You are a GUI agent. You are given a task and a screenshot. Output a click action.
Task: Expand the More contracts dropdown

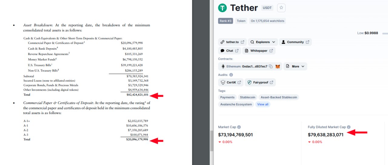point(295,66)
